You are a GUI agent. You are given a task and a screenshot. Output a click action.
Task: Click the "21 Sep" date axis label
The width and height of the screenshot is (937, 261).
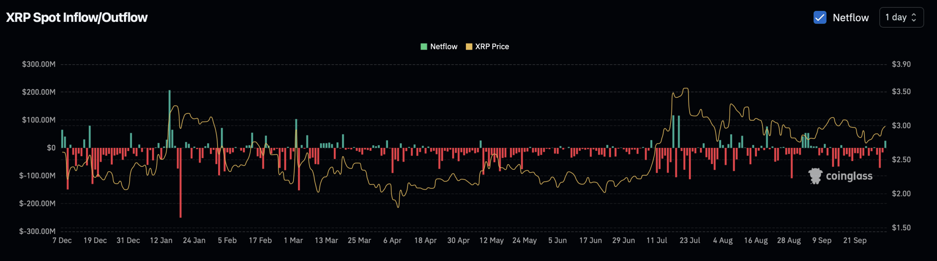click(855, 241)
